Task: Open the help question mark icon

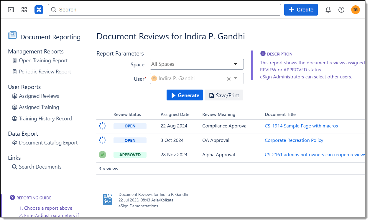Action: tap(341, 10)
